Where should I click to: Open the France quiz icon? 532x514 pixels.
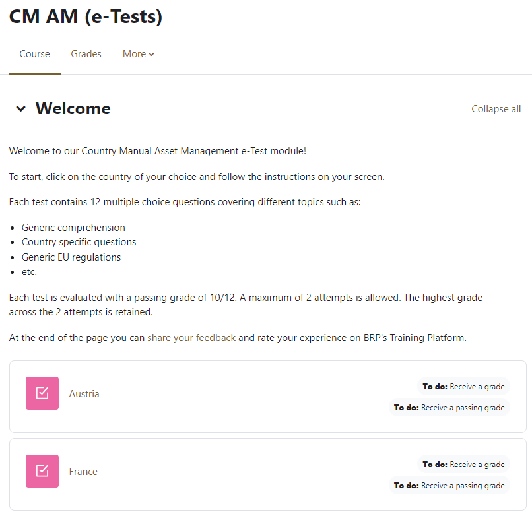(x=42, y=471)
